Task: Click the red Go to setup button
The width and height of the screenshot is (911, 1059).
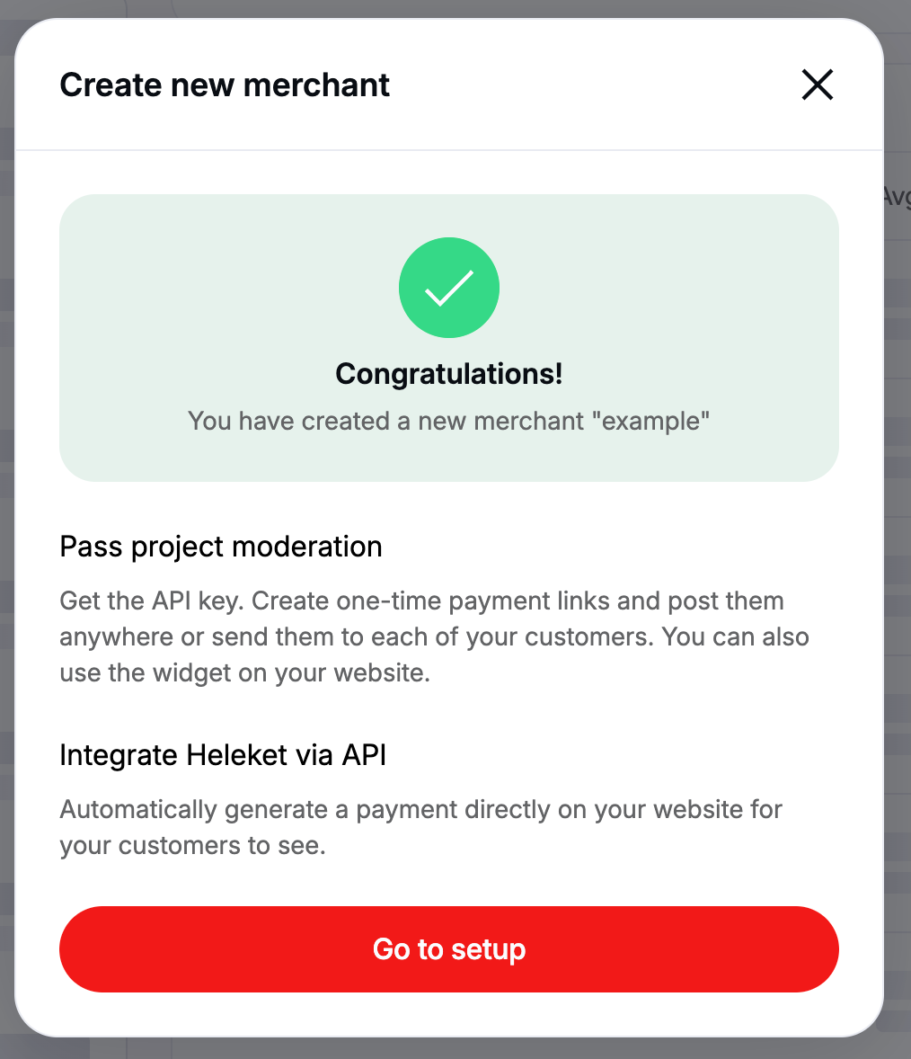Action: tap(449, 949)
